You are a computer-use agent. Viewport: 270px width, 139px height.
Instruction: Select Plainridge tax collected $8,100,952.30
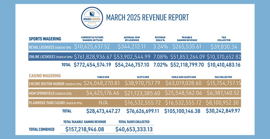222,103
